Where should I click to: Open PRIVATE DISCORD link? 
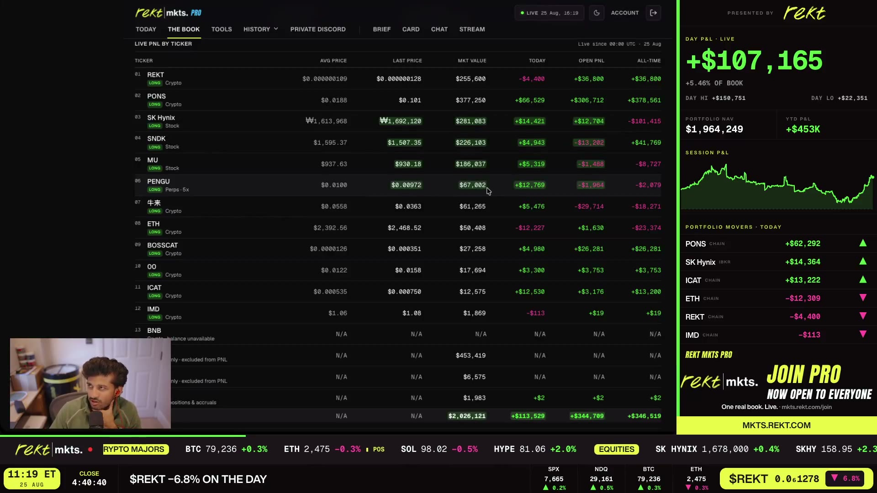318,29
